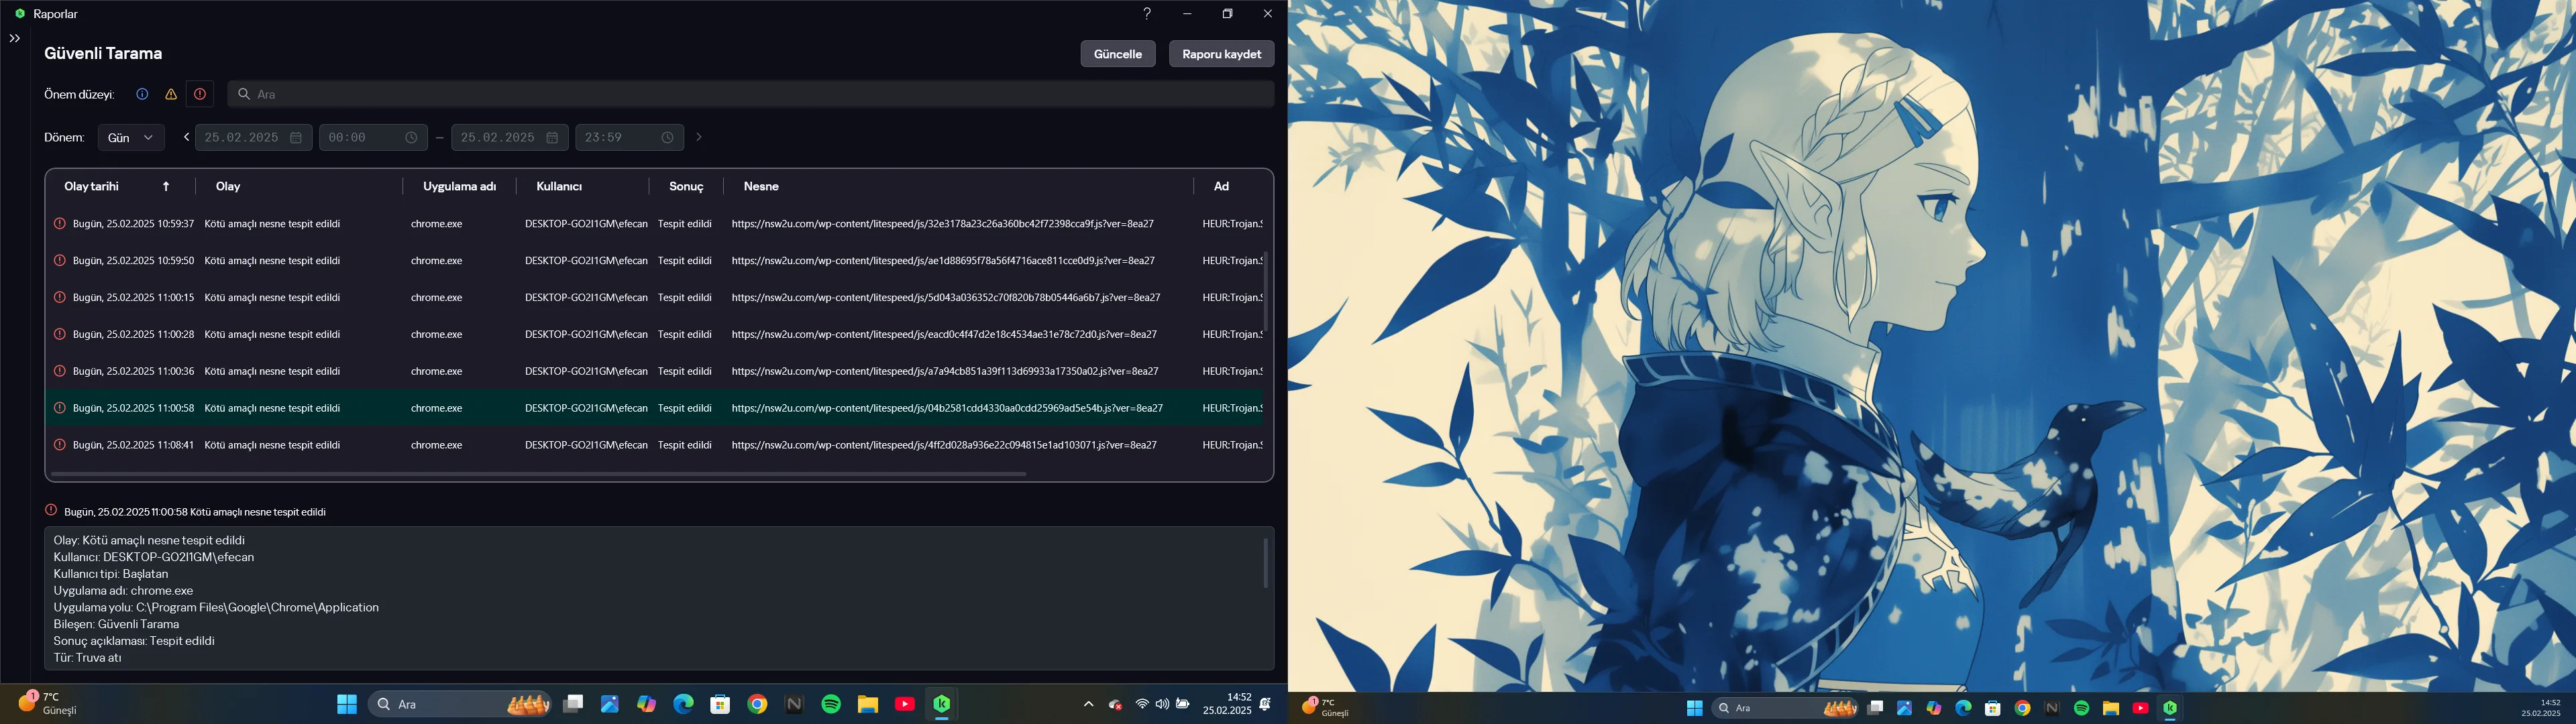The width and height of the screenshot is (2576, 724).
Task: Open the Wi-Fi network tray icon
Action: click(x=1142, y=704)
